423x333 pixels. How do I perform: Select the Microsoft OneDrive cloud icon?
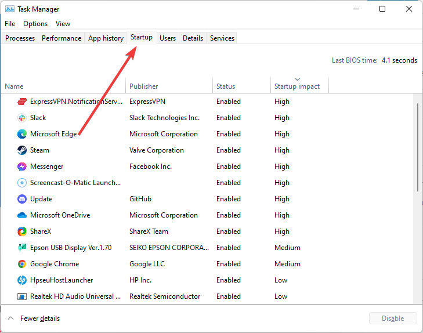[x=21, y=215]
